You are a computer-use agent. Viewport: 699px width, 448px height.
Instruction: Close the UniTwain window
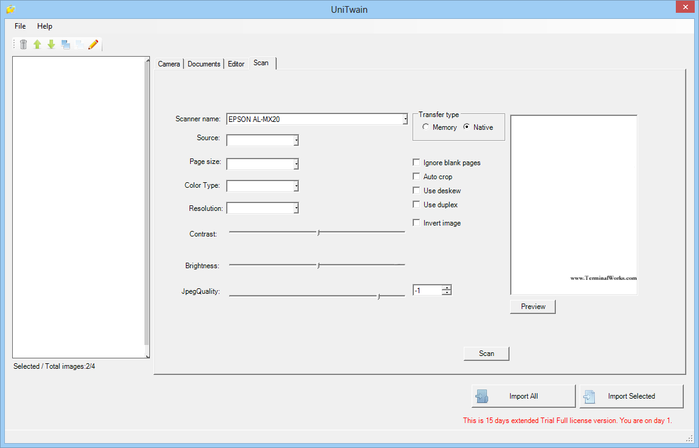(x=685, y=7)
